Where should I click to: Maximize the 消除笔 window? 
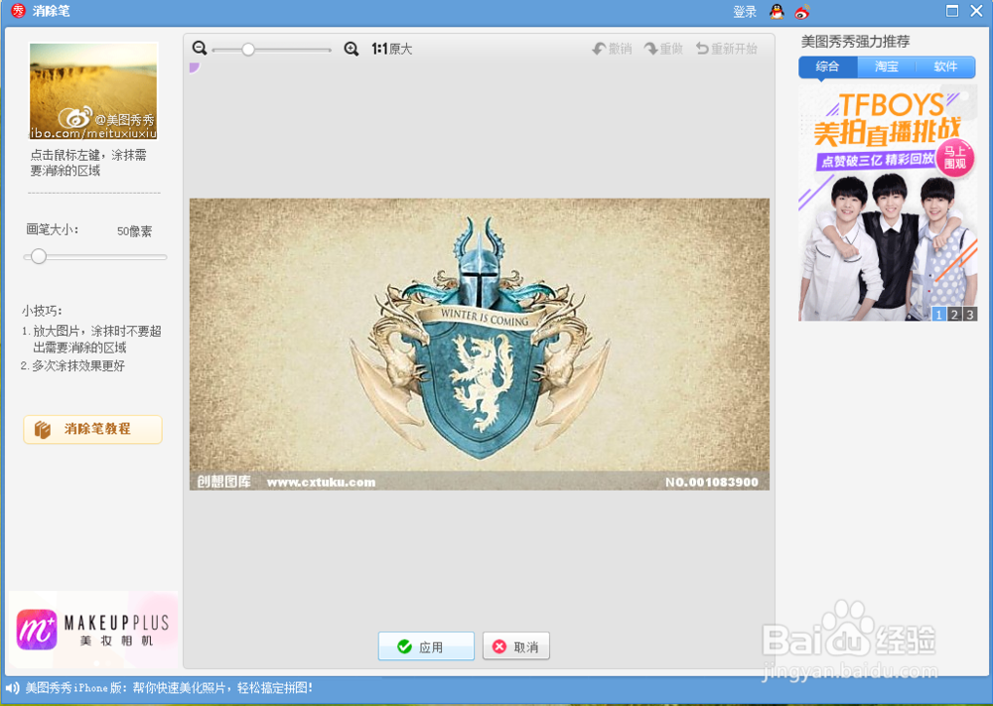952,11
